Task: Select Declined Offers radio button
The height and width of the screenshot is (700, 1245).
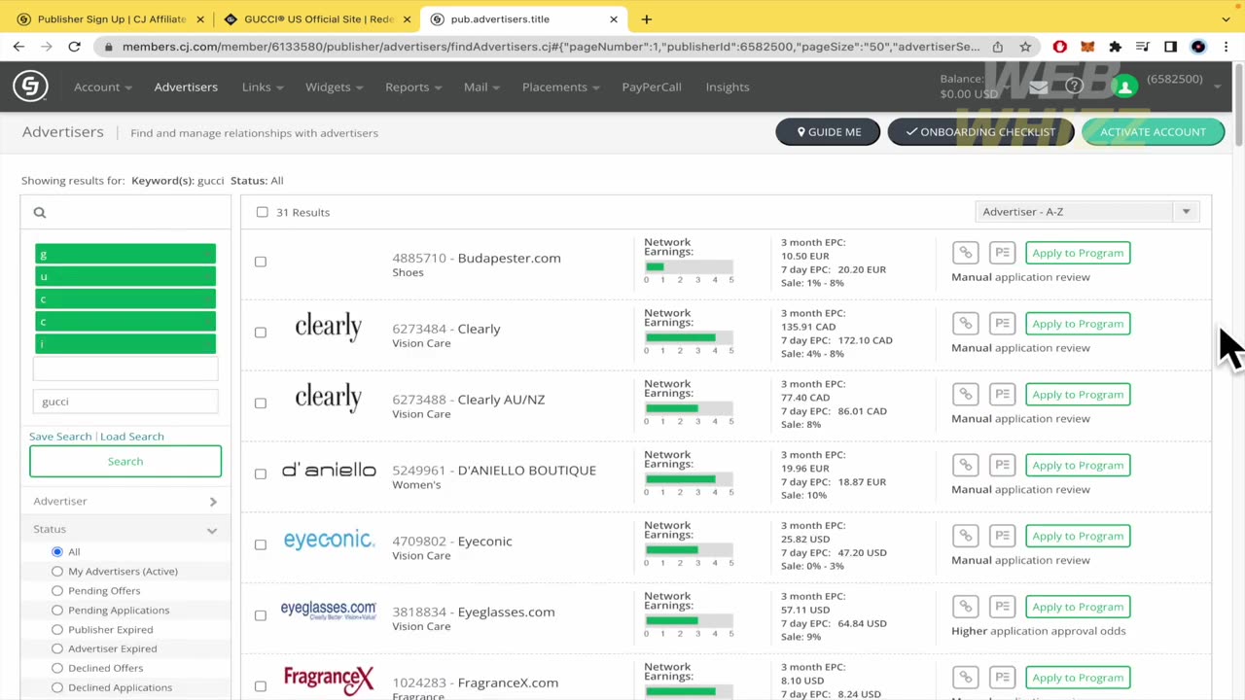Action: tap(57, 668)
